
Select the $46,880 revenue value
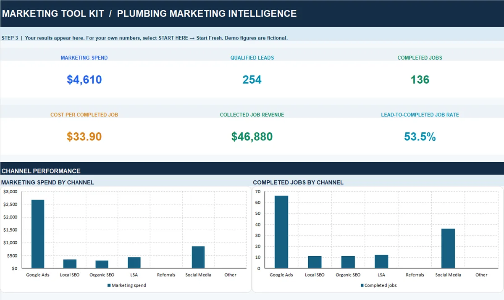pos(252,137)
